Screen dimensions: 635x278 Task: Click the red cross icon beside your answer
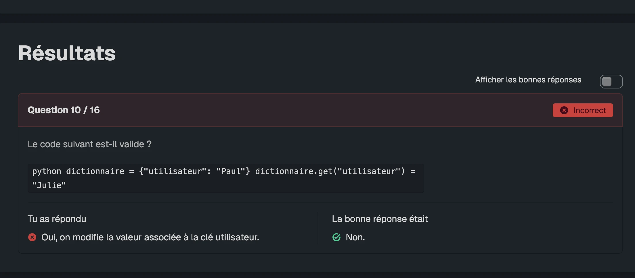coord(32,237)
